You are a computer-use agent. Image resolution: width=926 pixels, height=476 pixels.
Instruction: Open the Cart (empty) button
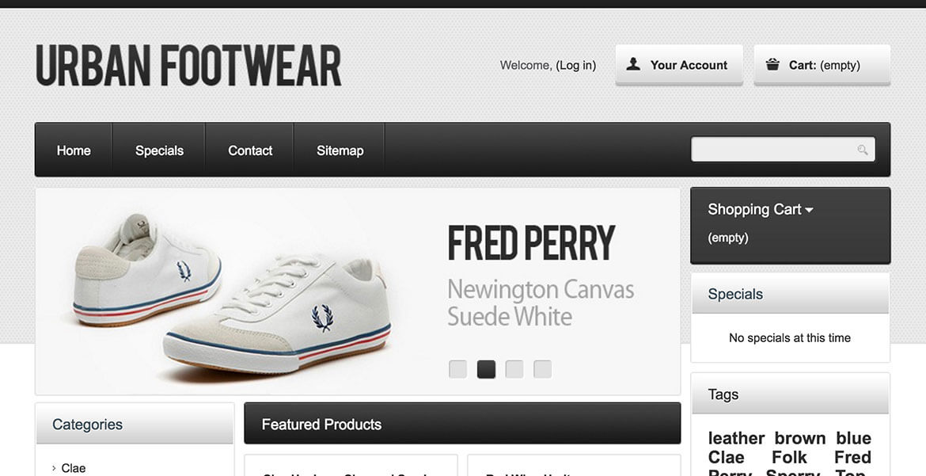pos(822,65)
